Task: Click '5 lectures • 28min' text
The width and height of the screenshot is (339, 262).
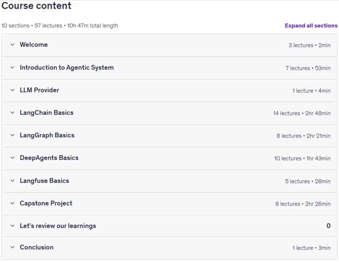Action: click(308, 181)
